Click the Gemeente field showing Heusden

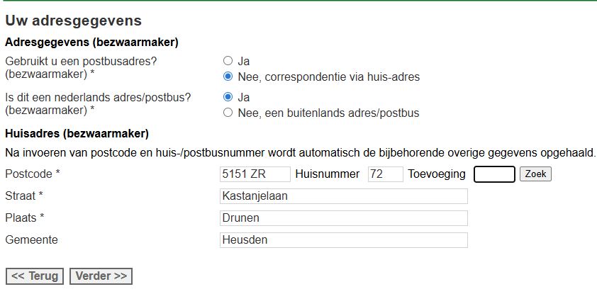(x=344, y=240)
